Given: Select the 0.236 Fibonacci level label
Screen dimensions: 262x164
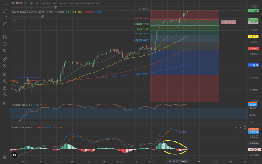Looking at the screenshot, I should point(142,18).
